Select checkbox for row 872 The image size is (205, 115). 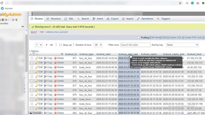click(x=32, y=63)
